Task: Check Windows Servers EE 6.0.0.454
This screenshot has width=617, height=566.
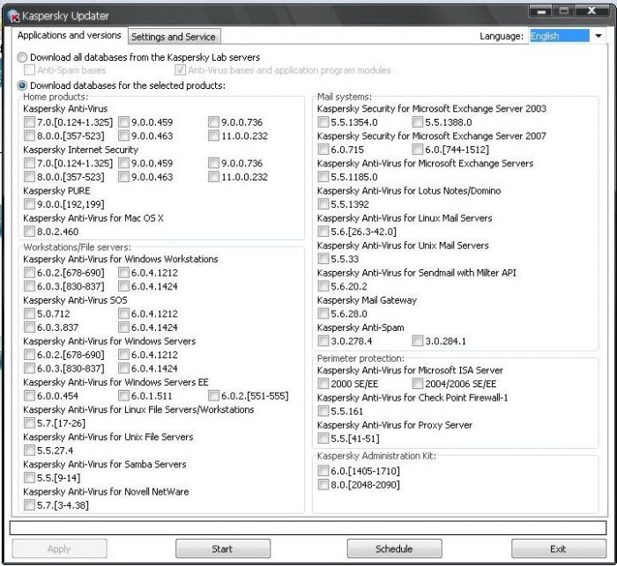Action: click(29, 396)
